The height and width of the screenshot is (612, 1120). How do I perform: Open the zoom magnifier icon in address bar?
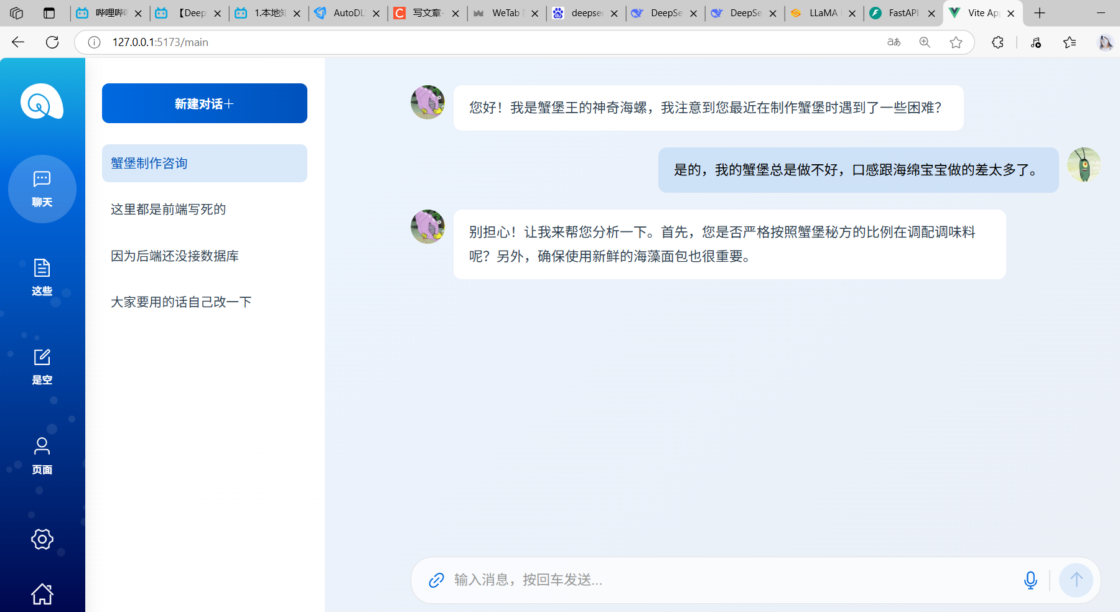pos(925,42)
